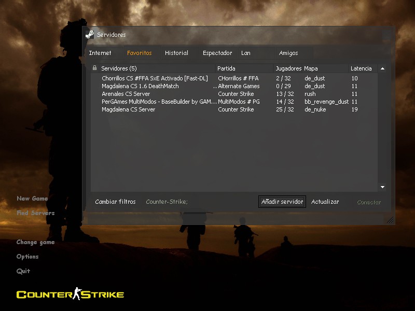Open the Counter-Strike game filter selector

[x=166, y=202]
